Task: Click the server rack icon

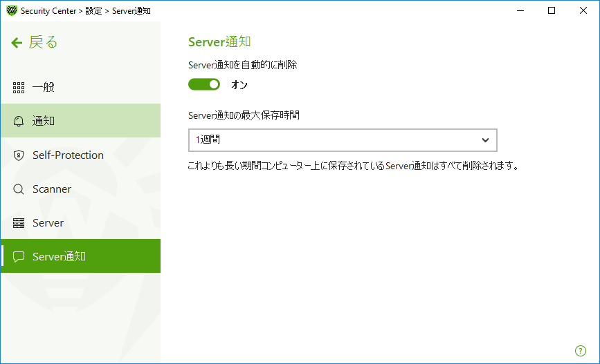Action: (x=19, y=222)
